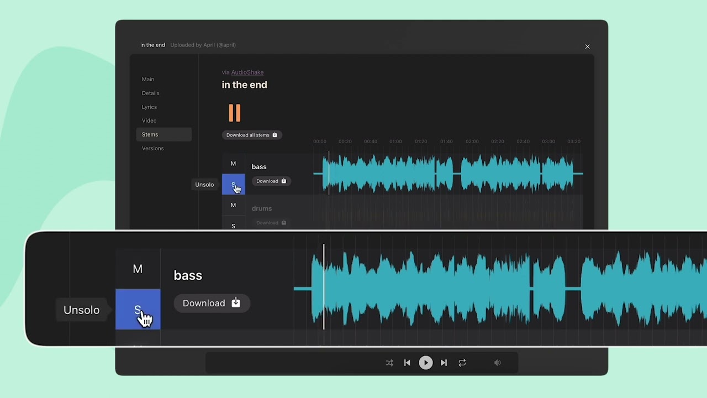Seek within the bass waveform in stems list
Image resolution: width=707 pixels, height=398 pixels.
click(x=448, y=174)
